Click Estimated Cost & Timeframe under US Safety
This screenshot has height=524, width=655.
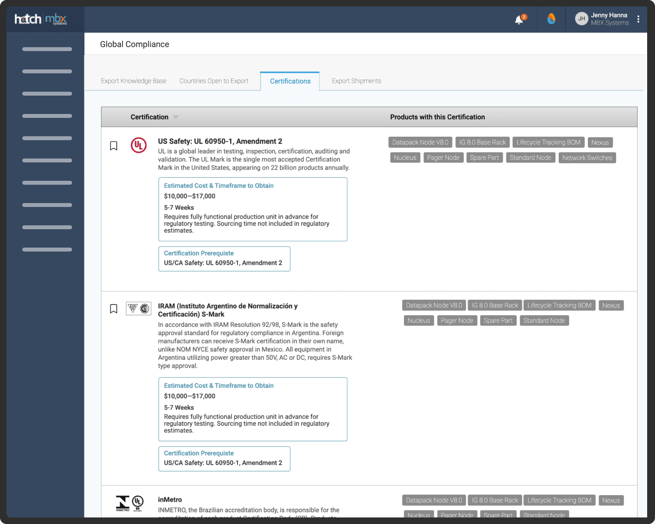pos(219,186)
